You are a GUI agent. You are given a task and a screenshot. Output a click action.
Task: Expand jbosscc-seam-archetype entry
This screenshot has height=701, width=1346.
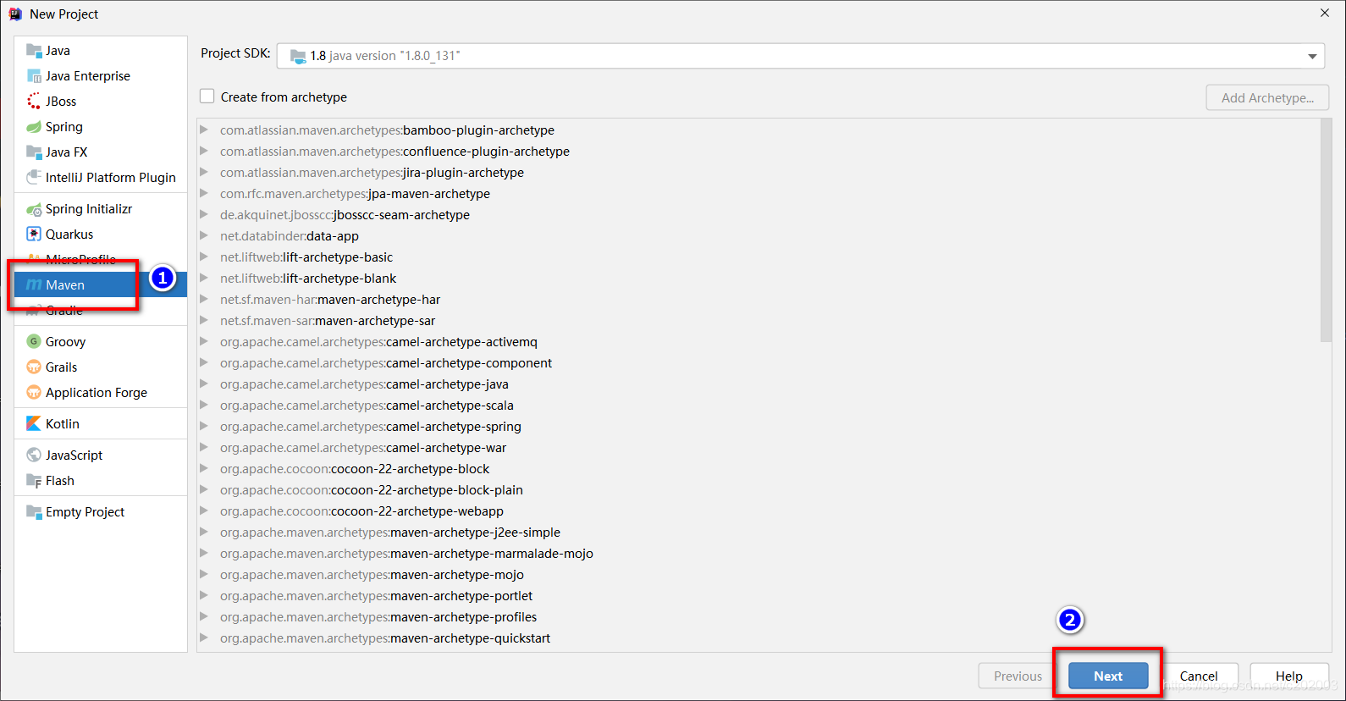pyautogui.click(x=204, y=215)
